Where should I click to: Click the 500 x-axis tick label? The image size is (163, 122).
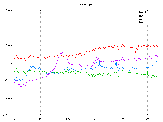click(148, 119)
